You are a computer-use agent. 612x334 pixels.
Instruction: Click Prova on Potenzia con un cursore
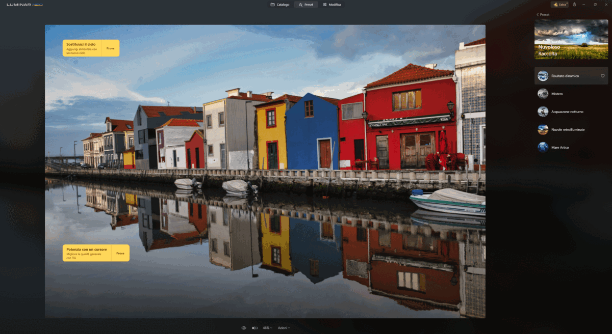click(120, 253)
